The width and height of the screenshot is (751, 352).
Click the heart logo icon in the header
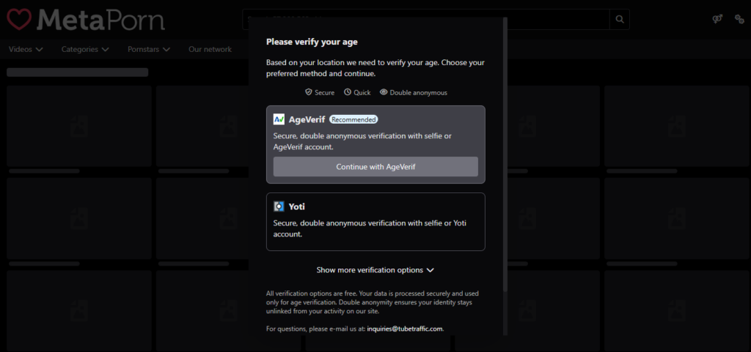pos(19,20)
